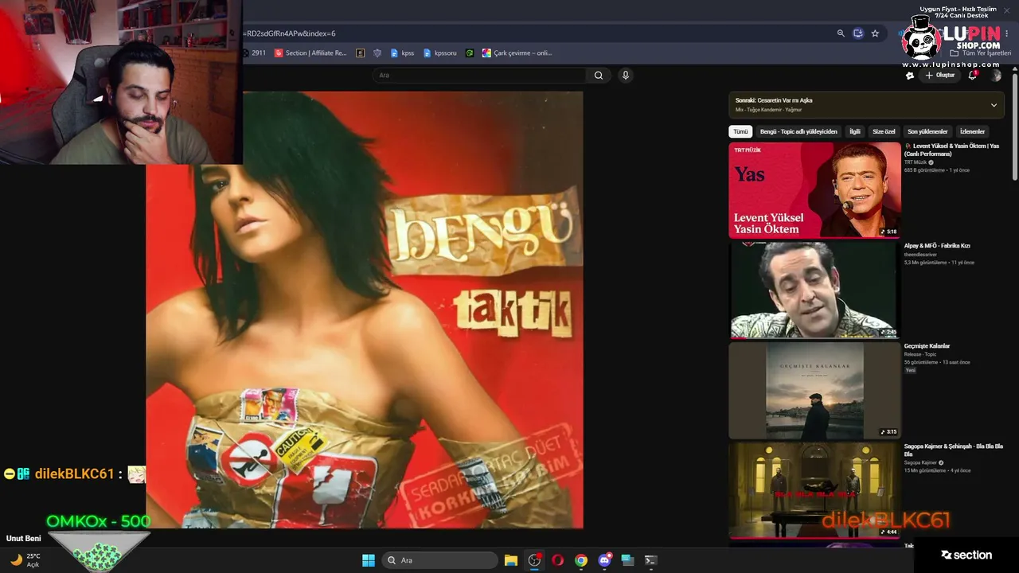Select the Bengü - Topic adlı yükleyiciden chip

coord(798,131)
